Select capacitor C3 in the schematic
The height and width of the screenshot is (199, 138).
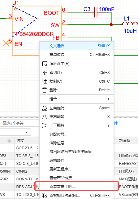coord(96,12)
